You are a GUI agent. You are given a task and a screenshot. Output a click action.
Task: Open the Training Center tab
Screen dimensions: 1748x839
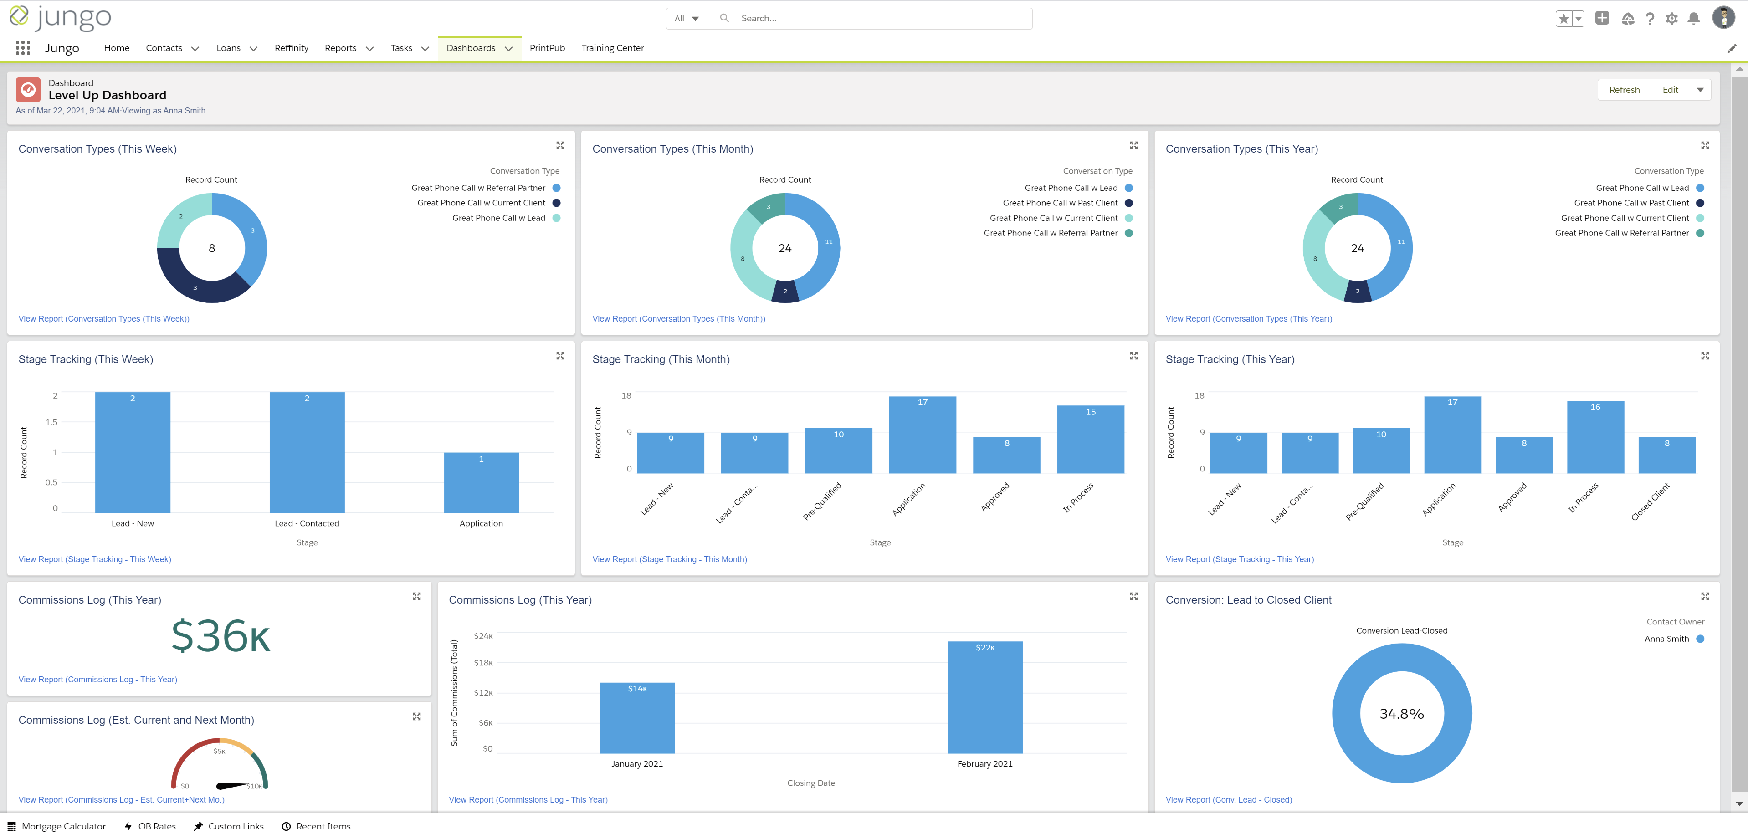tap(612, 48)
